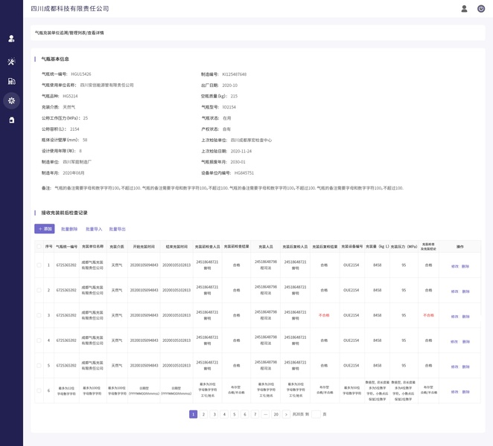Image resolution: width=493 pixels, height=446 pixels.
Task: Click the equipment internal number HG845751
Action: coord(244,173)
